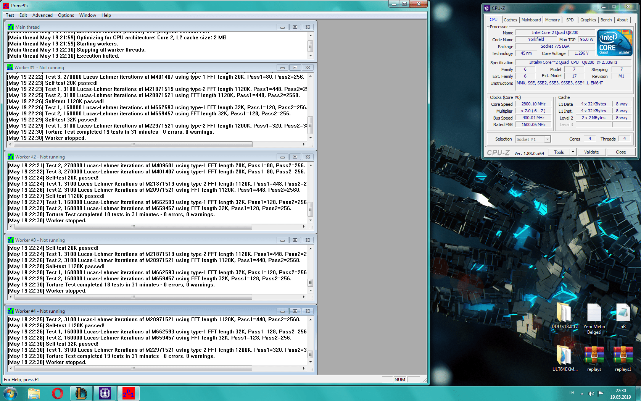Click the volume icon in system tray

(591, 393)
